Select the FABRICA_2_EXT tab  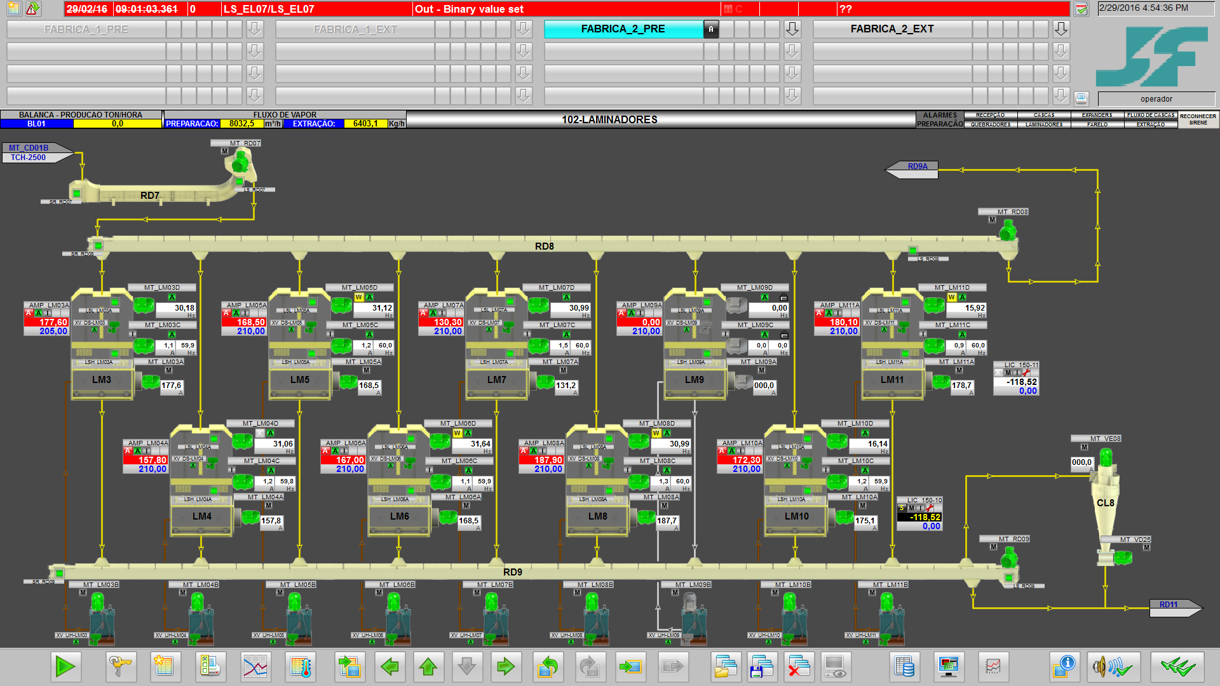[892, 29]
